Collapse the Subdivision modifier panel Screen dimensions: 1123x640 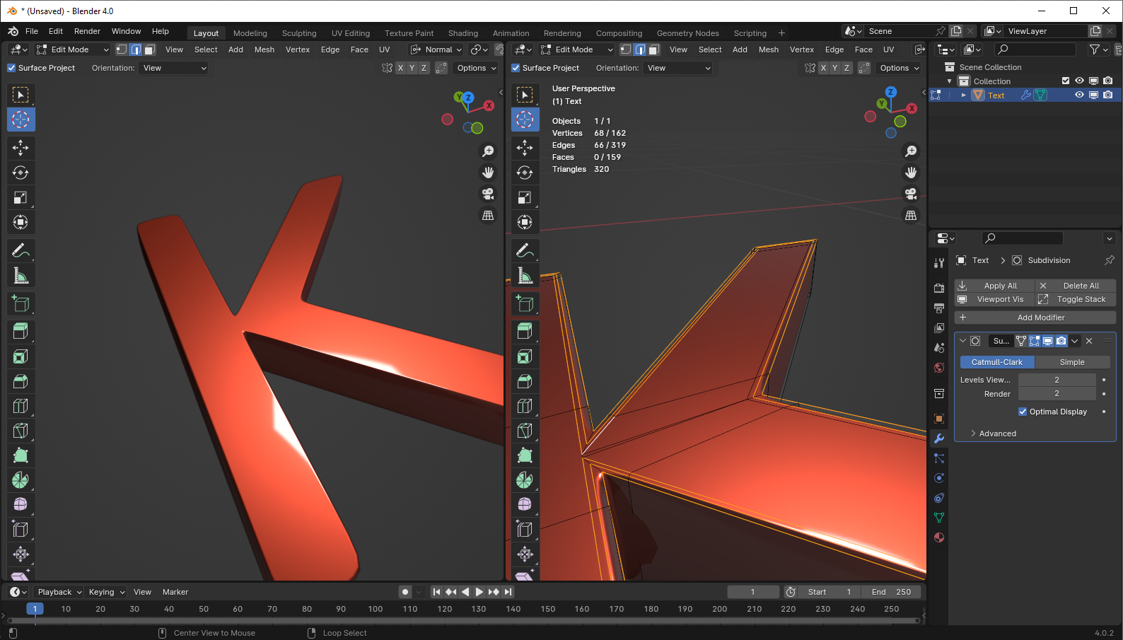click(x=962, y=341)
